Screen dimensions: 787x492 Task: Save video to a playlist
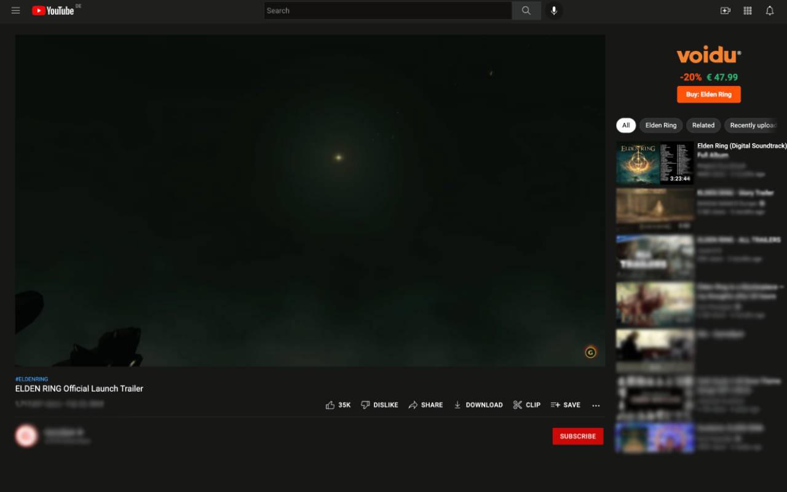pyautogui.click(x=566, y=405)
